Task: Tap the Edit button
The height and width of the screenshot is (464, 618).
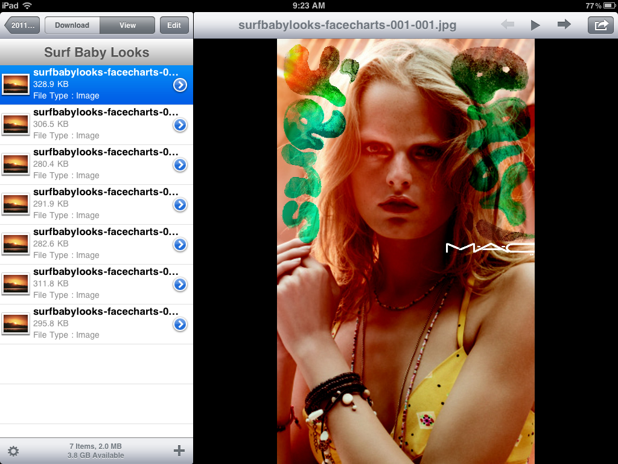Action: [x=174, y=25]
